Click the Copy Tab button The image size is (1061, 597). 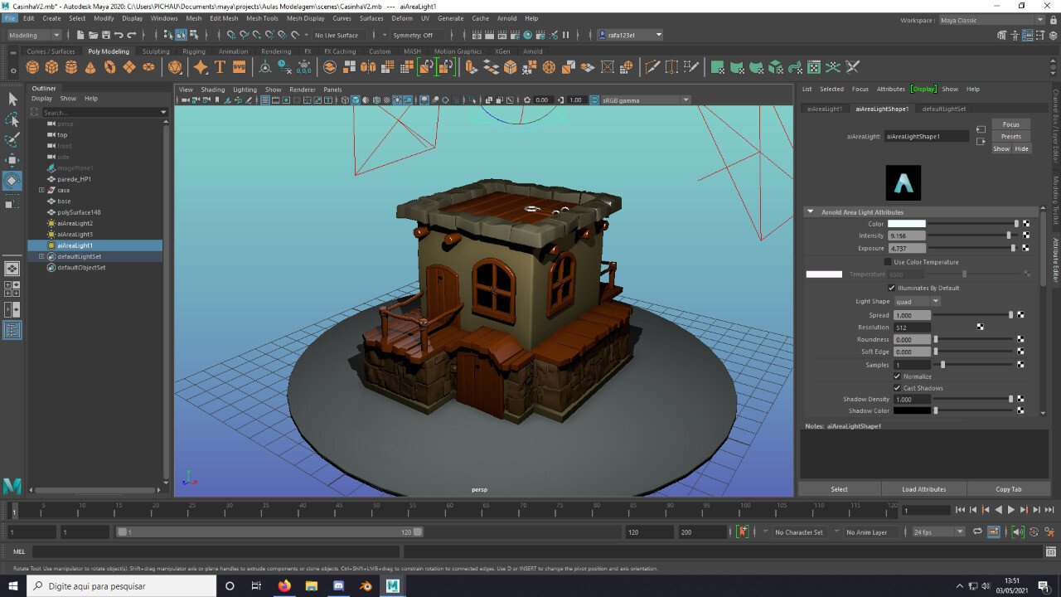pos(1010,488)
